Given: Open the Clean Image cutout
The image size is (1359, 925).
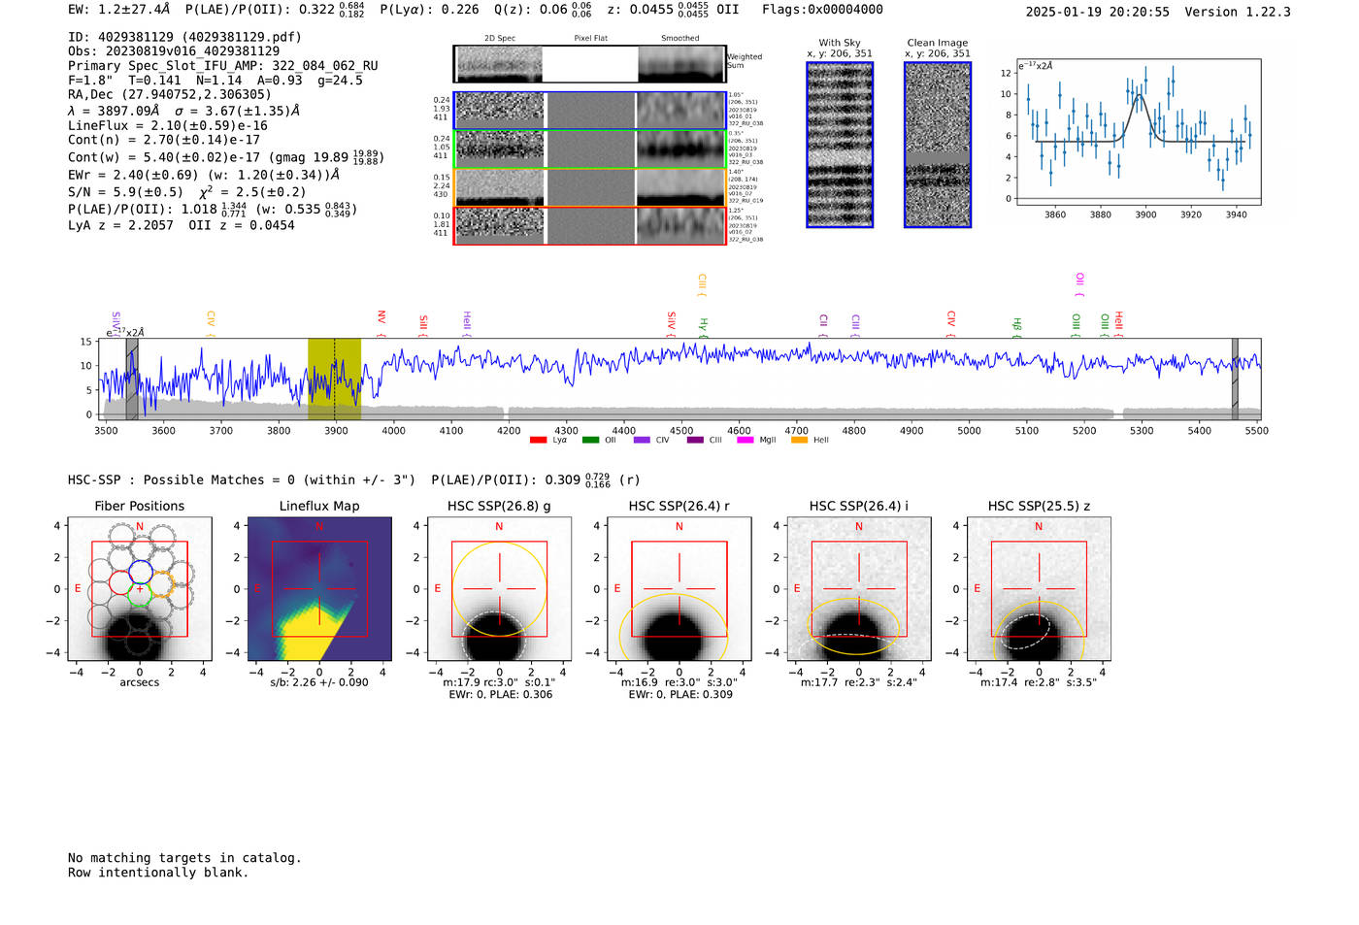Looking at the screenshot, I should tap(938, 145).
